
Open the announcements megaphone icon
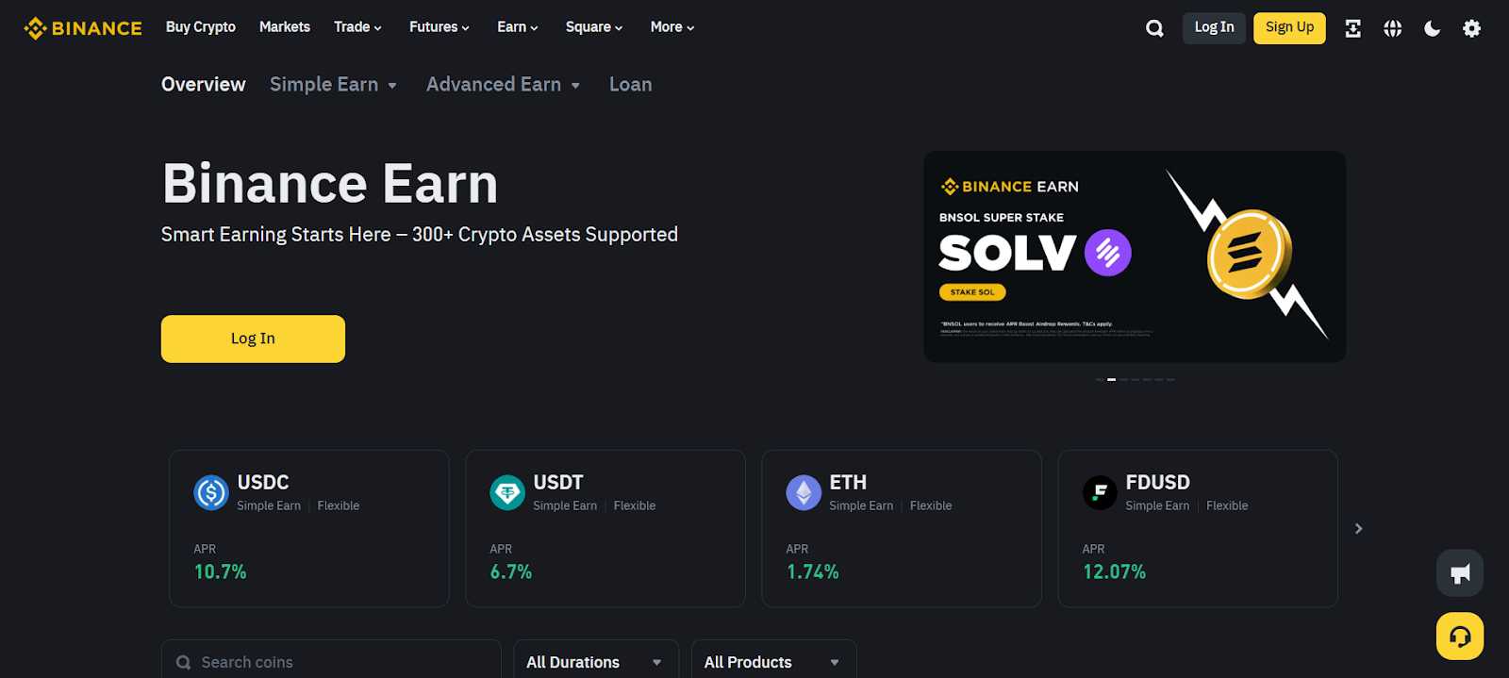[x=1460, y=573]
